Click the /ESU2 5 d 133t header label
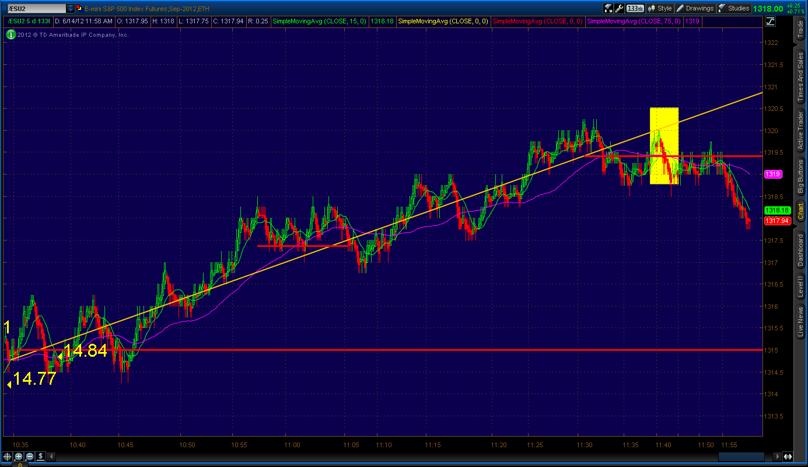 click(29, 22)
